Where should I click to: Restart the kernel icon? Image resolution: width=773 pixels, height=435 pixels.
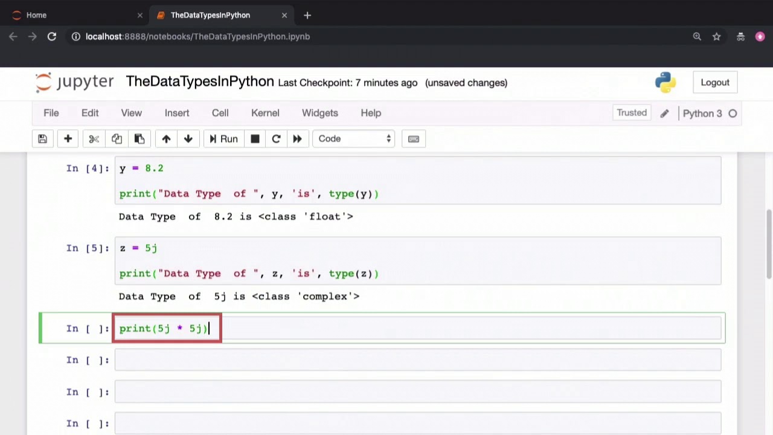click(x=276, y=139)
